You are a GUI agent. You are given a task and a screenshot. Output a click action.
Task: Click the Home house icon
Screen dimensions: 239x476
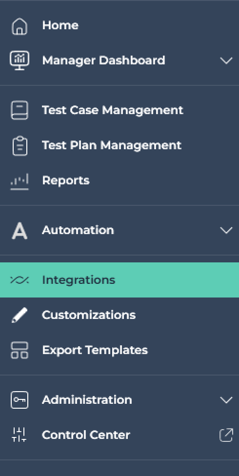pos(20,26)
